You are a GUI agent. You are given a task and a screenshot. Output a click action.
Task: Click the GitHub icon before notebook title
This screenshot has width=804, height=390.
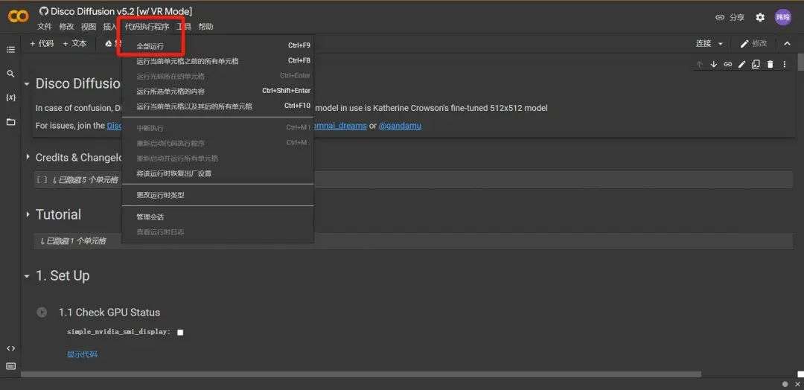click(43, 11)
